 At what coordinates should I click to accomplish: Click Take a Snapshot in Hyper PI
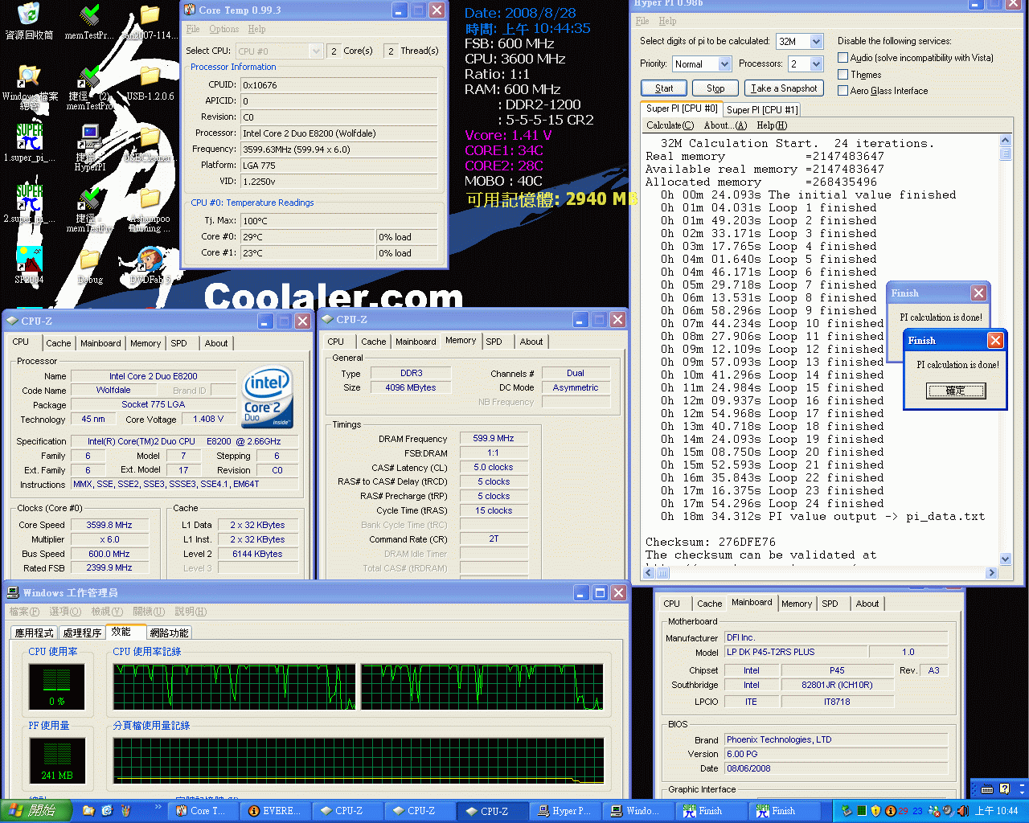tap(784, 88)
